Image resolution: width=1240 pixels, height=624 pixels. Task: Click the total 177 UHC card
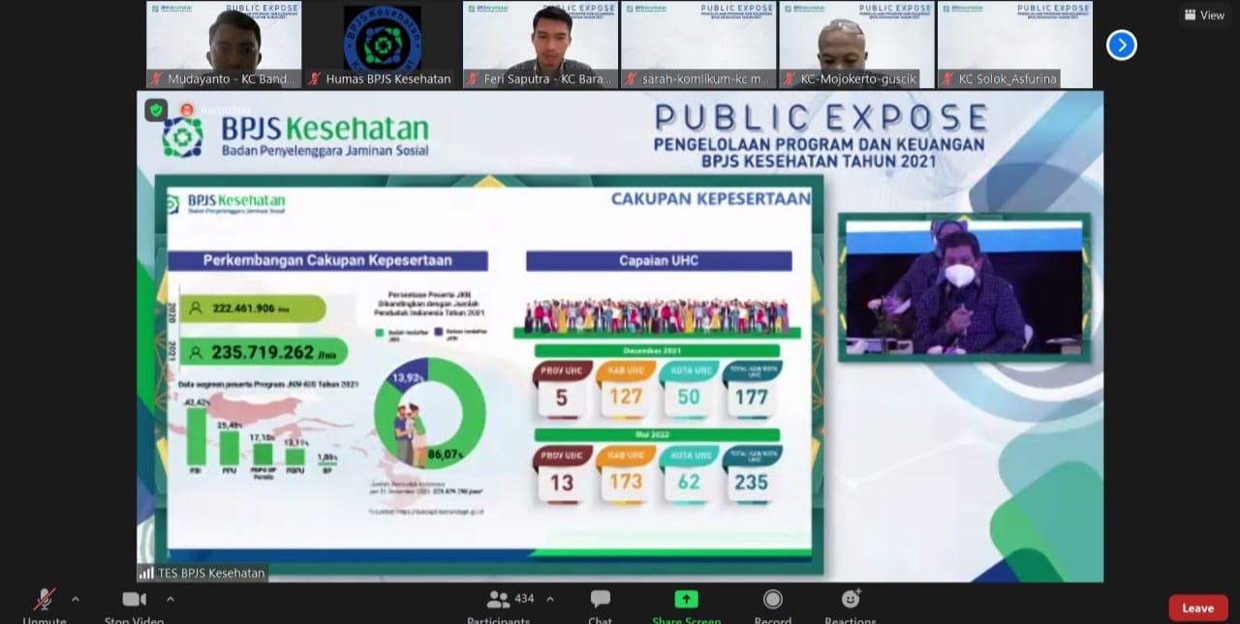[x=751, y=389]
